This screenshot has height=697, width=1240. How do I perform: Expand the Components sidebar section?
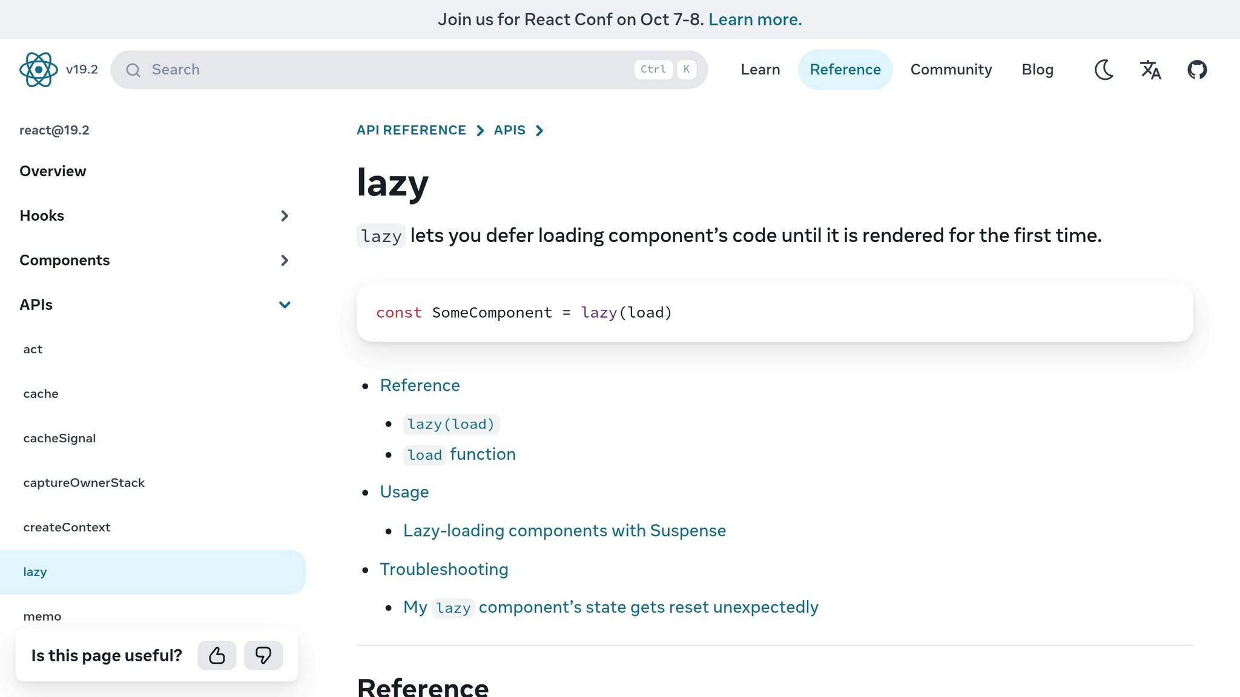(x=285, y=260)
